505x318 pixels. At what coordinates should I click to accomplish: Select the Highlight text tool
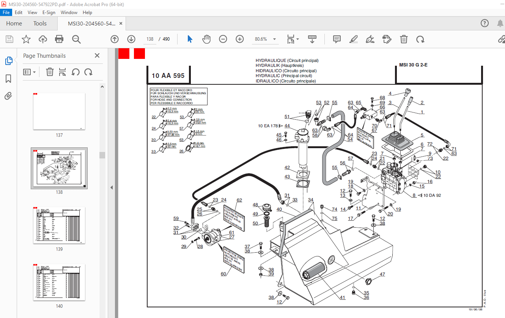click(x=353, y=39)
